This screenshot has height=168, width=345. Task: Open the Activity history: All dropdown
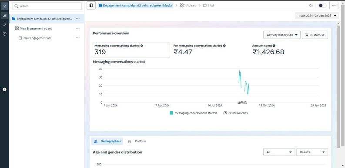(282, 35)
